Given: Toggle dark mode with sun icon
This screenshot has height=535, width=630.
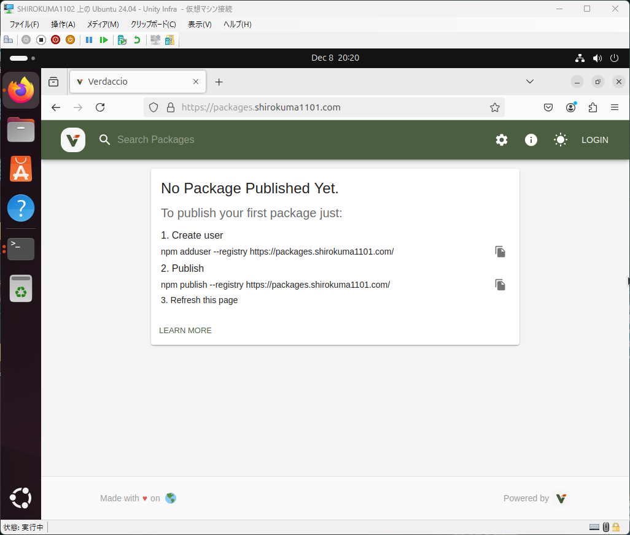Looking at the screenshot, I should pyautogui.click(x=560, y=140).
